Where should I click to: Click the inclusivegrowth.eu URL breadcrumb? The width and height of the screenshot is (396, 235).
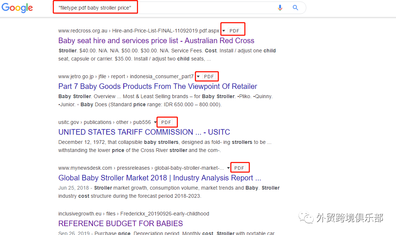coord(134,214)
